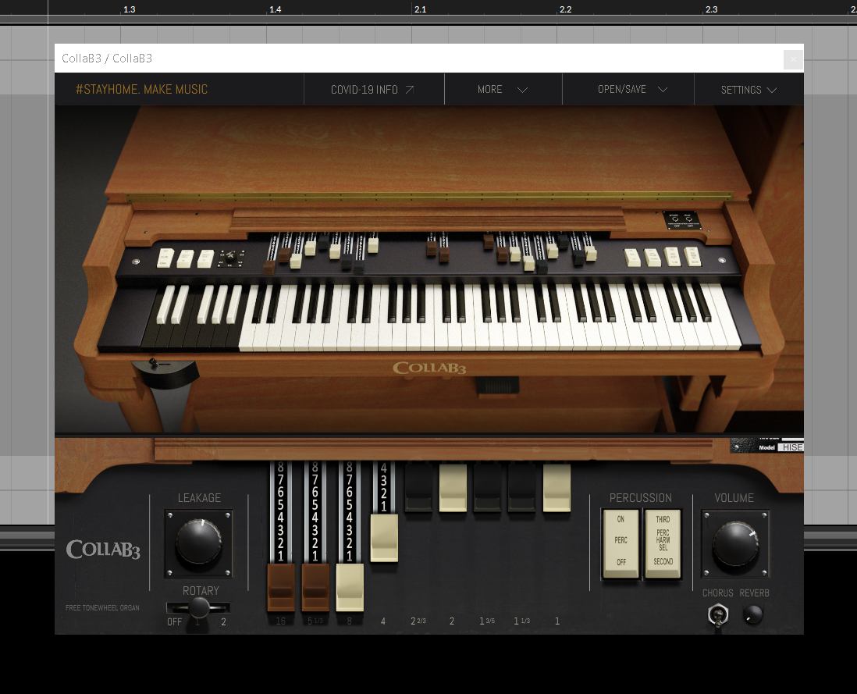
Task: Click the CollaB3 logo in control panel
Action: [x=103, y=550]
